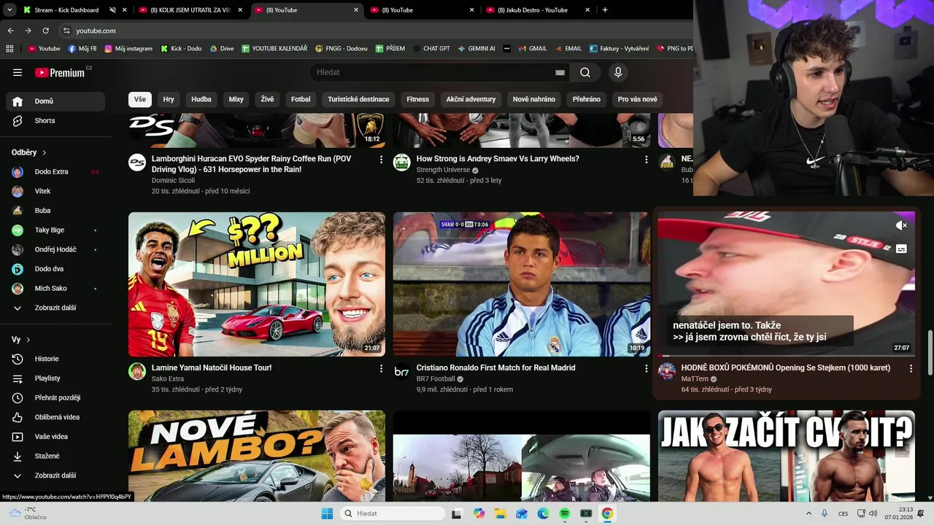Open options menu for Pokémon opening video
Image resolution: width=934 pixels, height=525 pixels.
(911, 368)
